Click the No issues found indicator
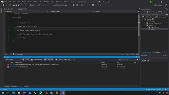This screenshot has height=95, width=169. point(18,54)
